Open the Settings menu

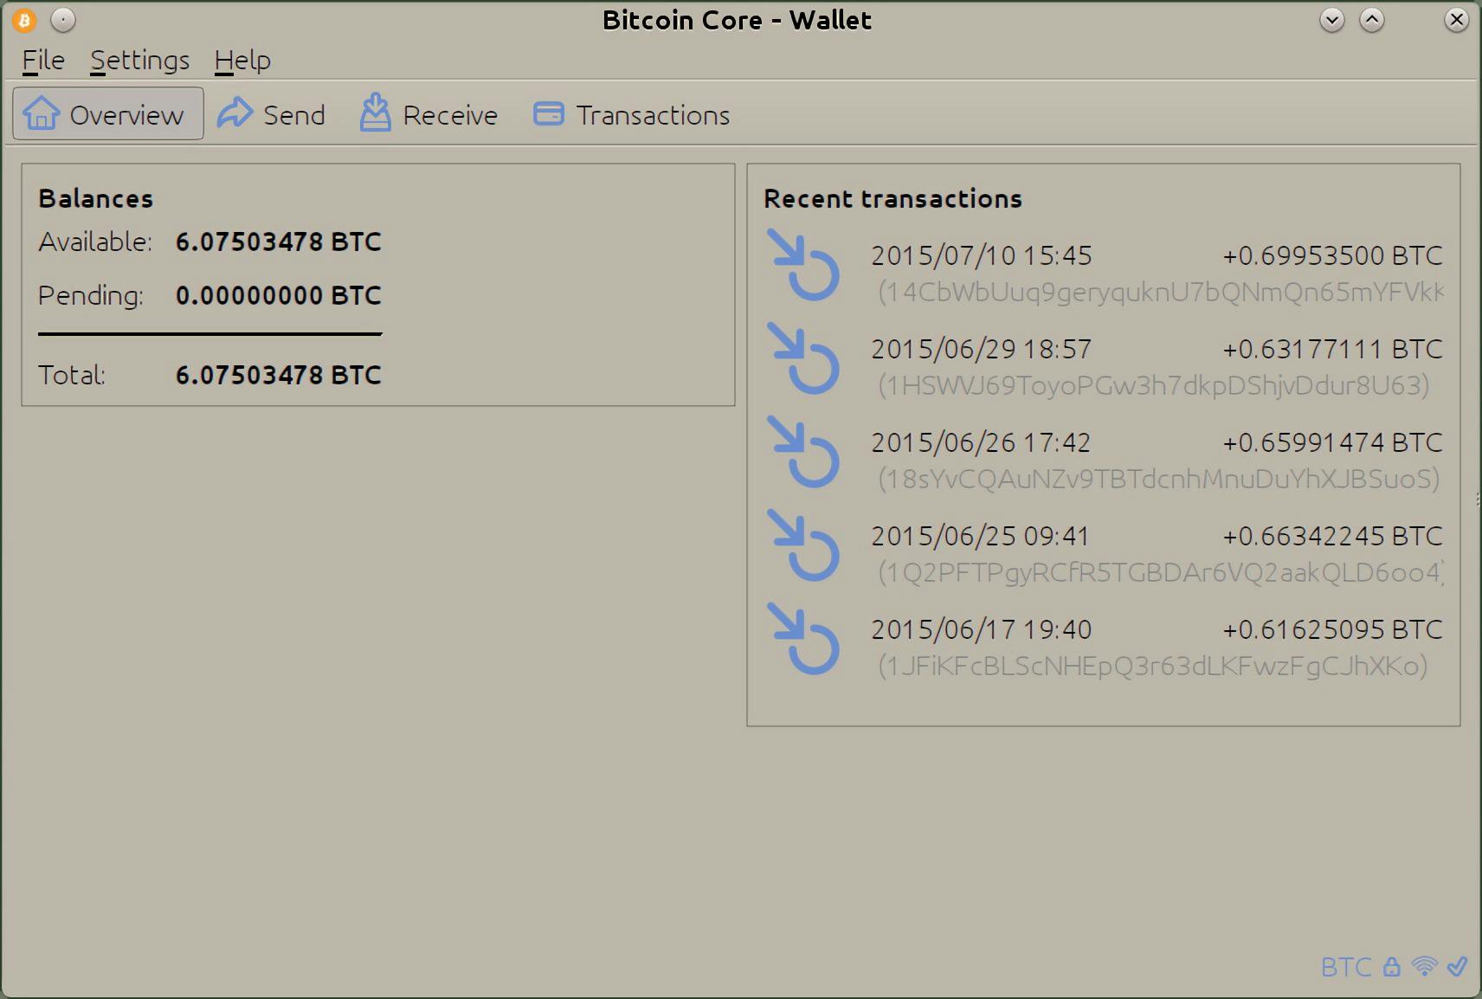click(x=139, y=61)
